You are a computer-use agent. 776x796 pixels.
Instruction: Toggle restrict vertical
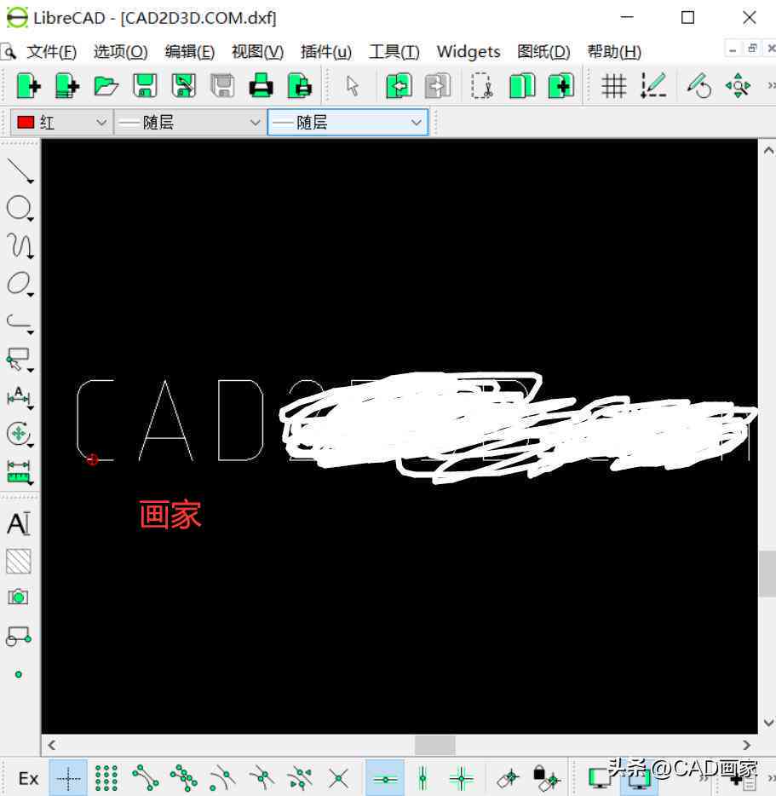422,778
